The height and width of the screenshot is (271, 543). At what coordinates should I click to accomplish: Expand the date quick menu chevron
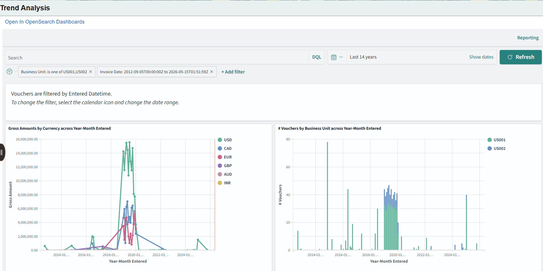[x=341, y=57]
